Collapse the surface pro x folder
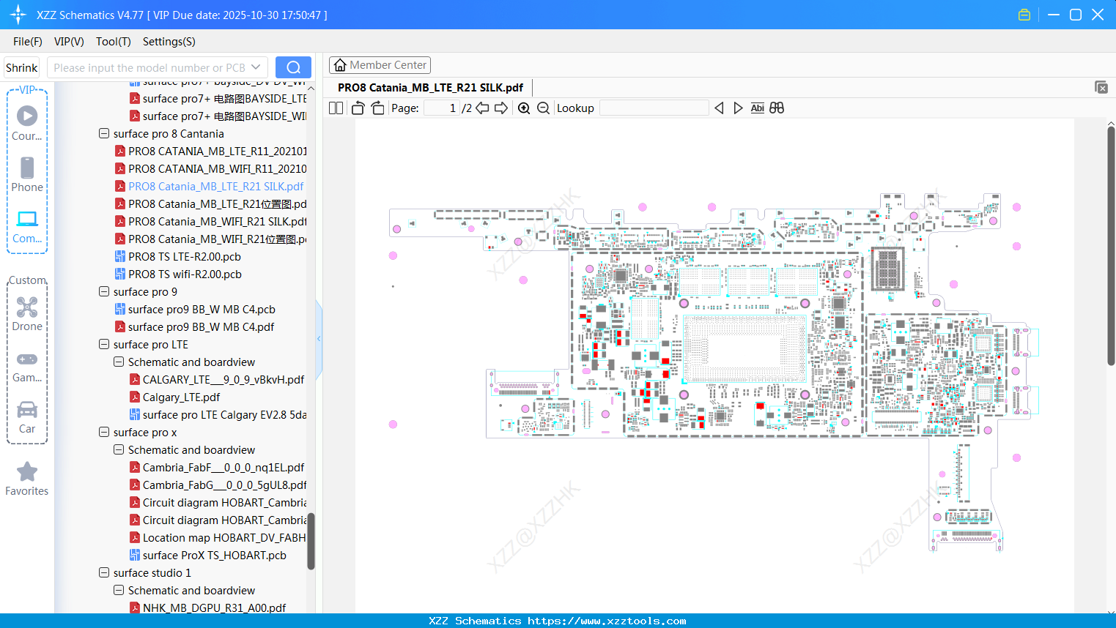 104,433
